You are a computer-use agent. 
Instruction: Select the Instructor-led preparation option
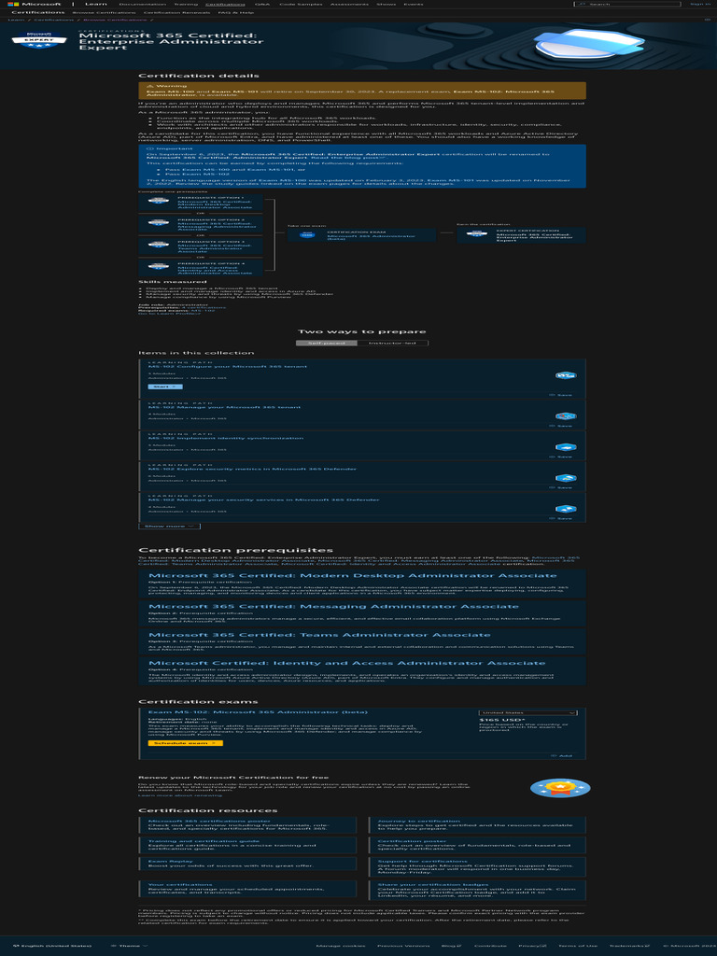pyautogui.click(x=393, y=344)
